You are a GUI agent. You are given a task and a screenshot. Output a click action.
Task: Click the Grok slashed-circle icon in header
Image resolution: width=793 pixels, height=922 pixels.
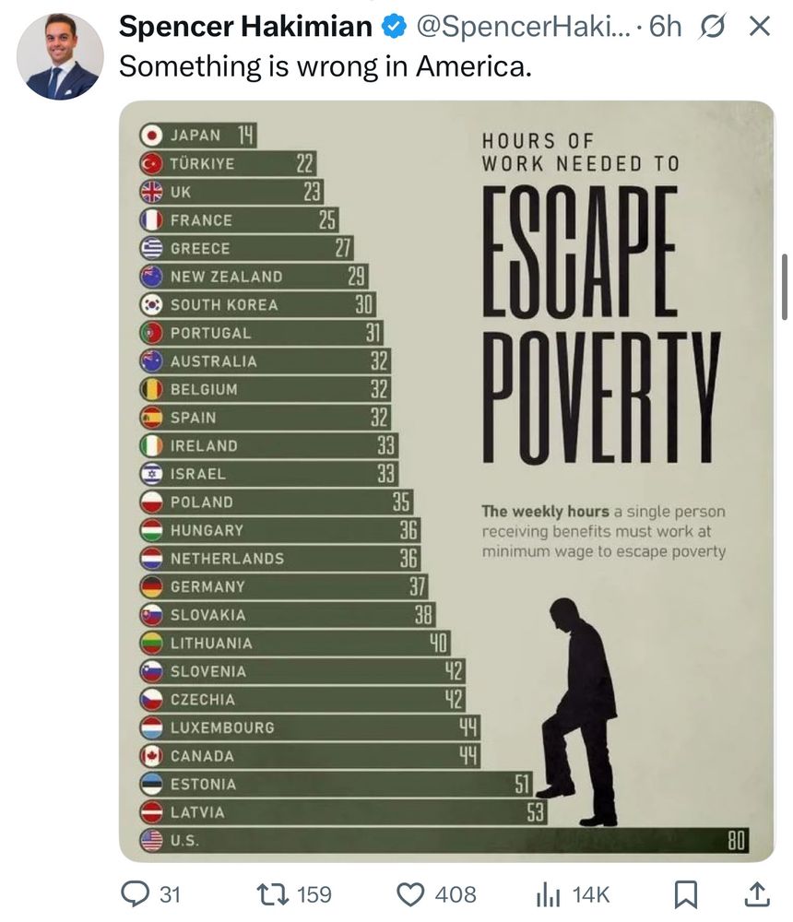pos(712,27)
